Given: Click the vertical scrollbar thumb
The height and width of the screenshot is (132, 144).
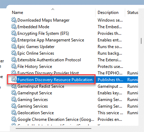Looking at the screenshot, I should [x=141, y=41].
